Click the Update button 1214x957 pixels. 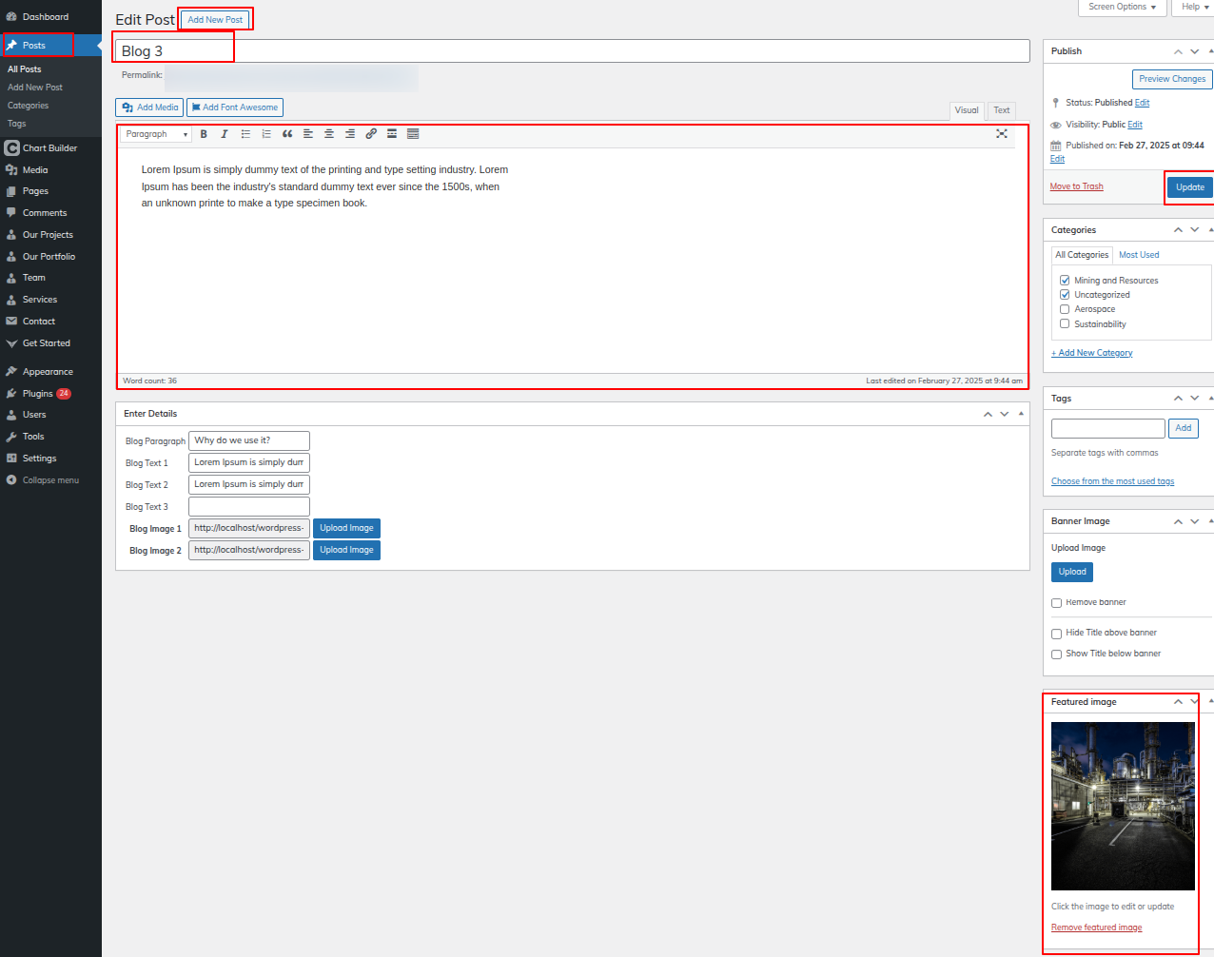(x=1189, y=187)
